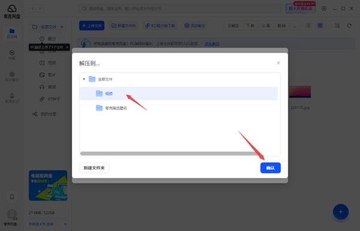
Task: Click the search bar input field
Action: pos(180,8)
